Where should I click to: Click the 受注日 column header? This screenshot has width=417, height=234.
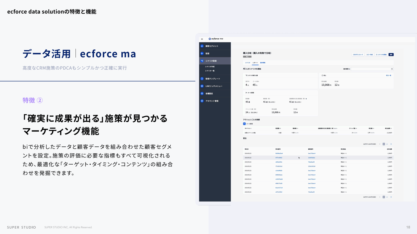pos(247,149)
